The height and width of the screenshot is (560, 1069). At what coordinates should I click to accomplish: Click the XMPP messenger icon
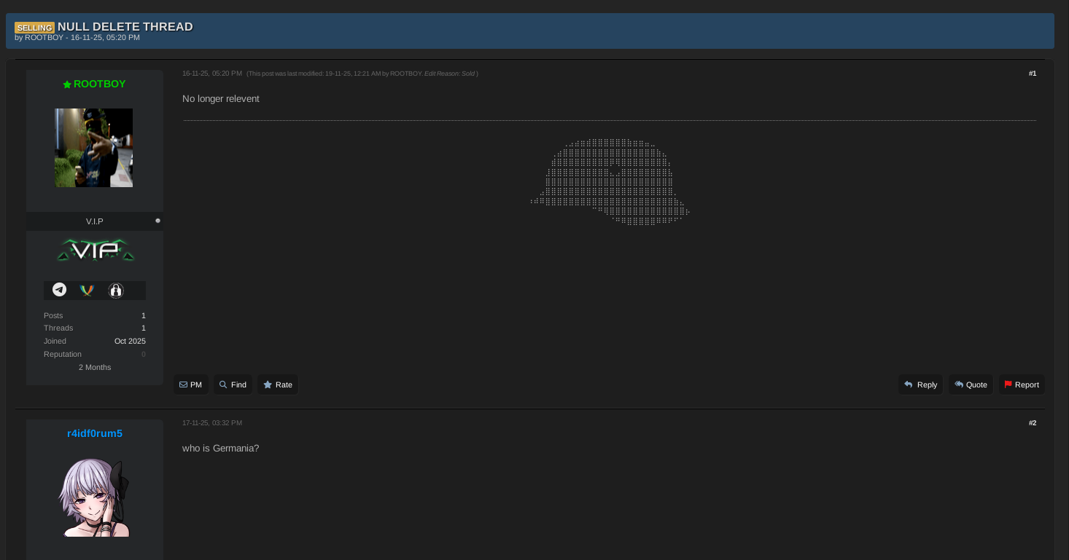point(88,289)
